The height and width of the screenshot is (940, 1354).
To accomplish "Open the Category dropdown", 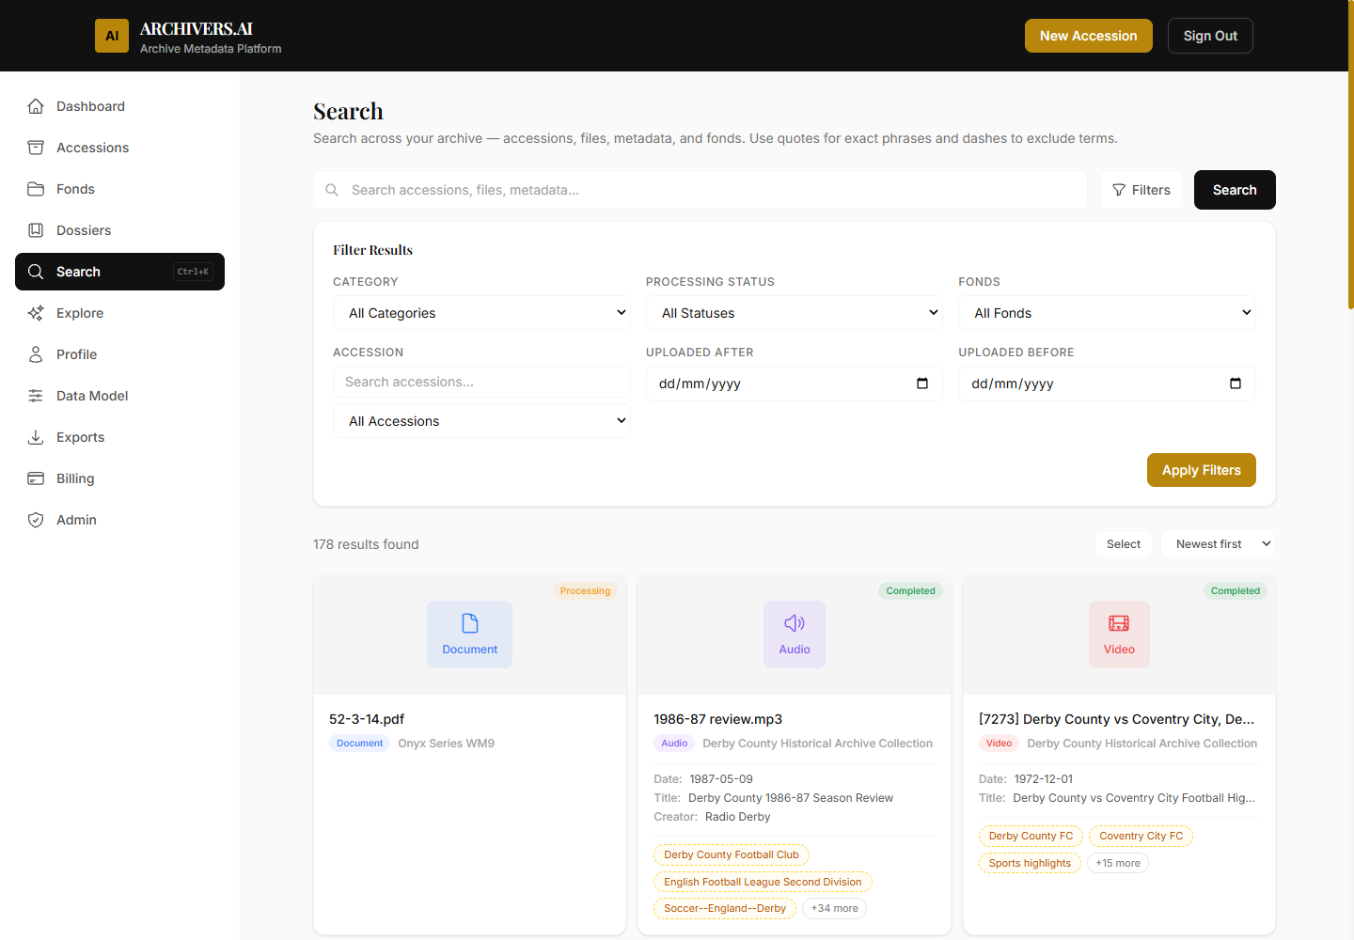I will [x=481, y=313].
